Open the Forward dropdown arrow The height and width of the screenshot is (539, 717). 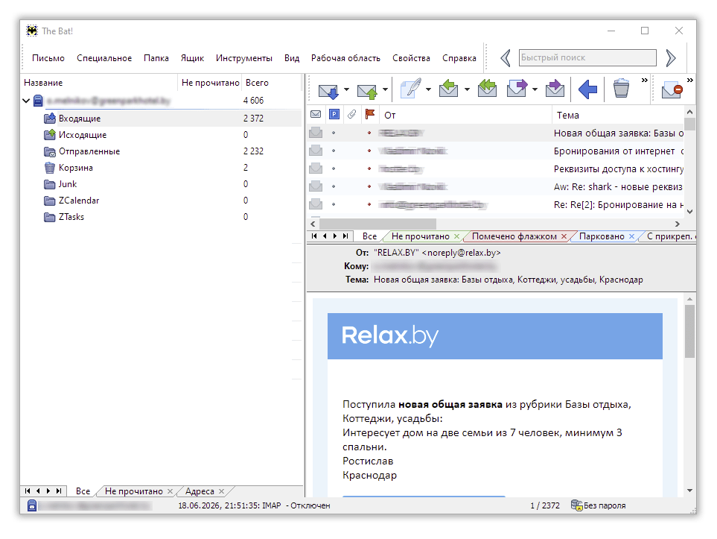[535, 89]
